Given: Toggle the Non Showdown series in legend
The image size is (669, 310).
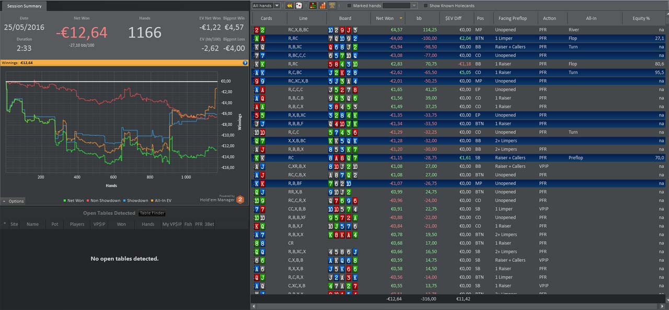Looking at the screenshot, I should click(102, 200).
